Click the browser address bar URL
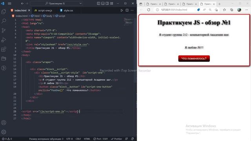 tap(174, 10)
